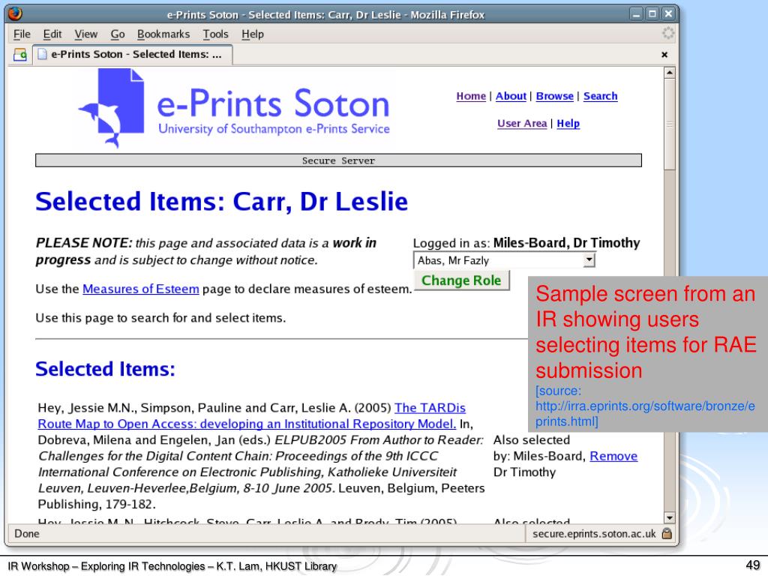This screenshot has width=768, height=576.
Task: Click the 'Use this page to search for and select items.' text
Action: 160,318
